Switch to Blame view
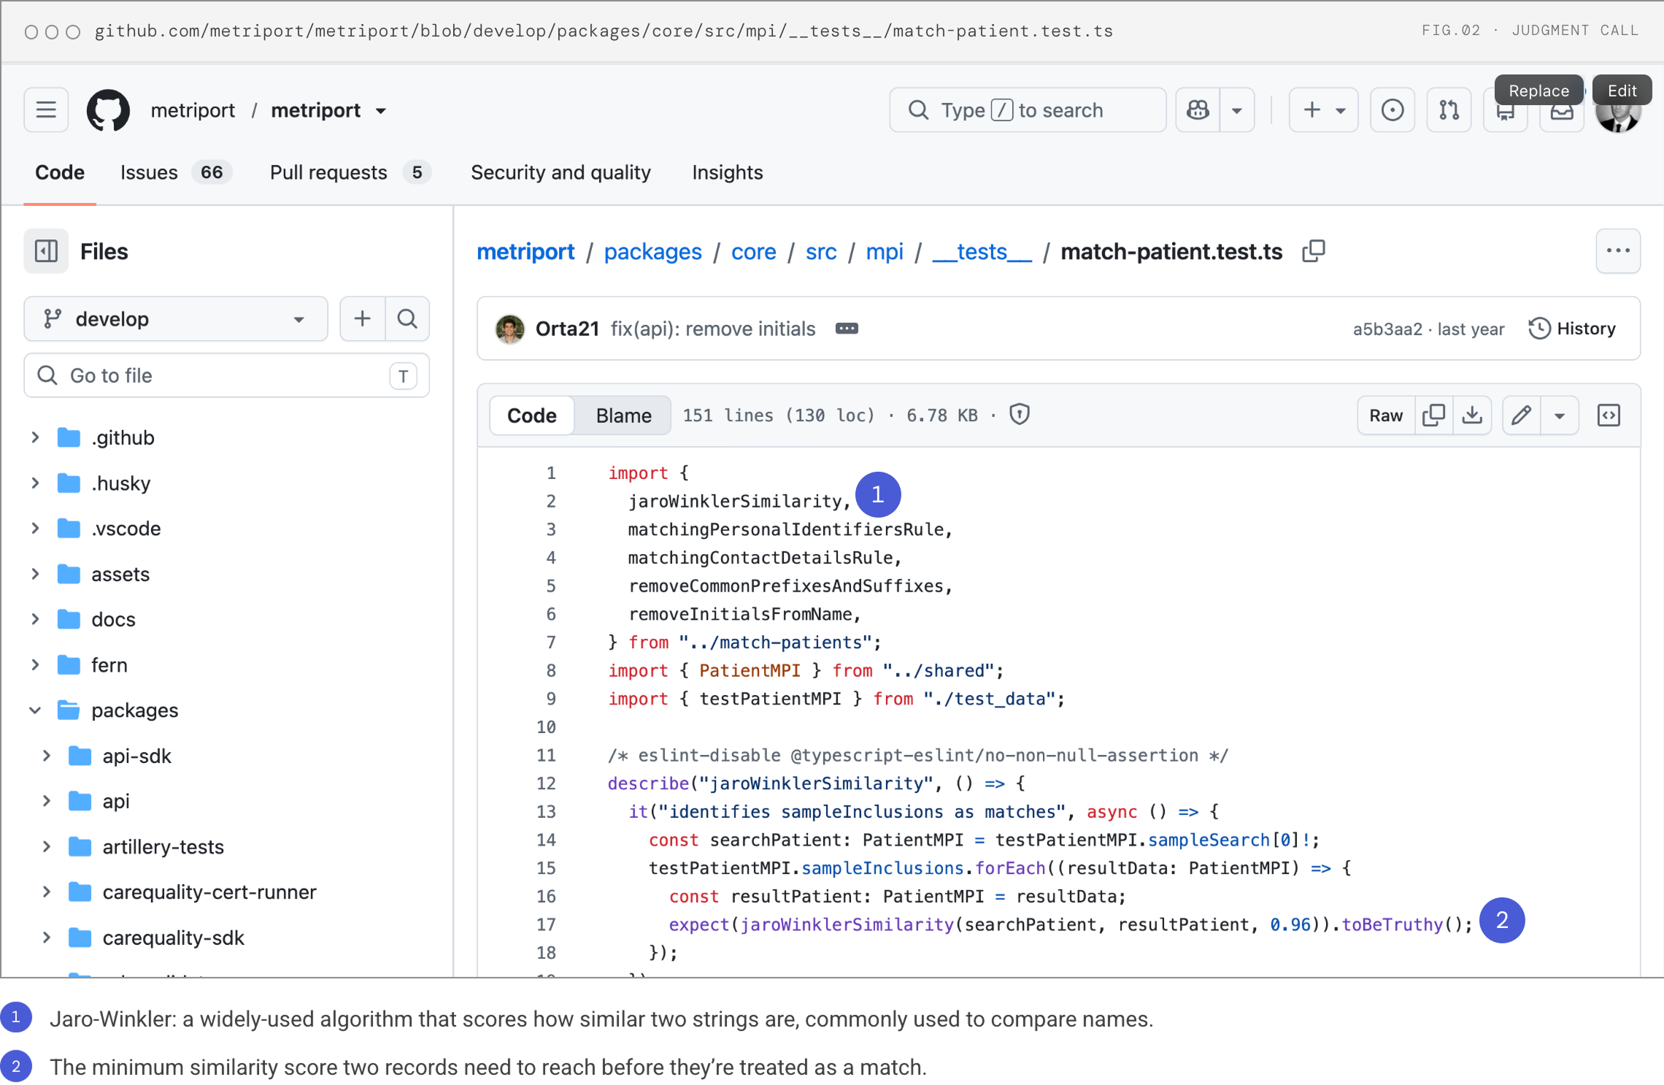 point(623,415)
